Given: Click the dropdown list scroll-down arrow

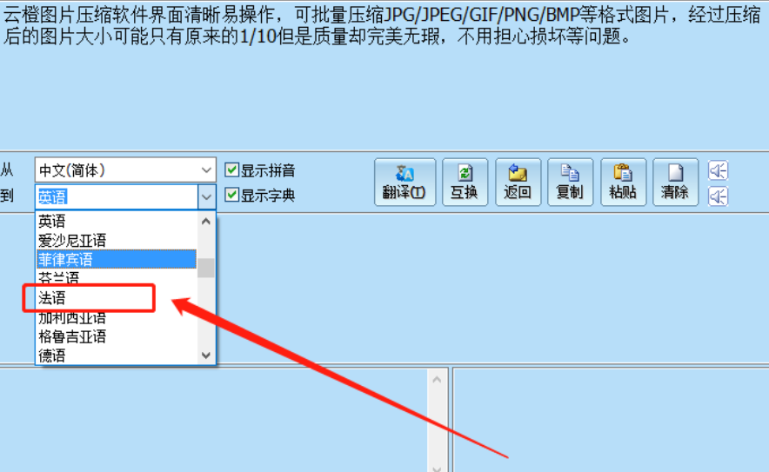Looking at the screenshot, I should coord(206,356).
